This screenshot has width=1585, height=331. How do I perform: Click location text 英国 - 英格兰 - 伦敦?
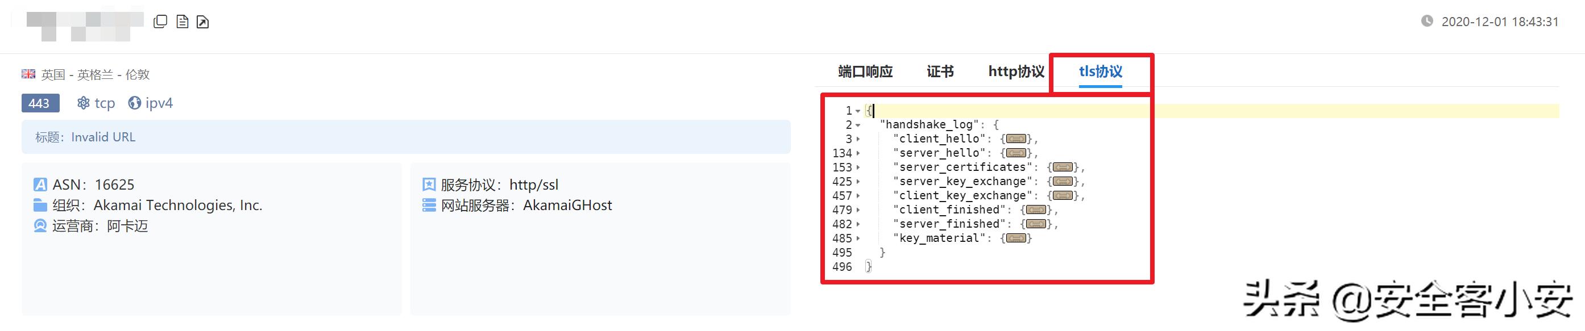pyautogui.click(x=96, y=74)
